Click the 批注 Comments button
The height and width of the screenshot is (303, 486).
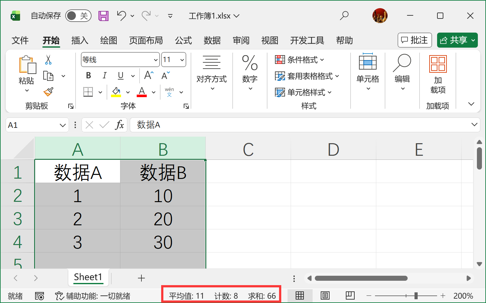pos(415,40)
